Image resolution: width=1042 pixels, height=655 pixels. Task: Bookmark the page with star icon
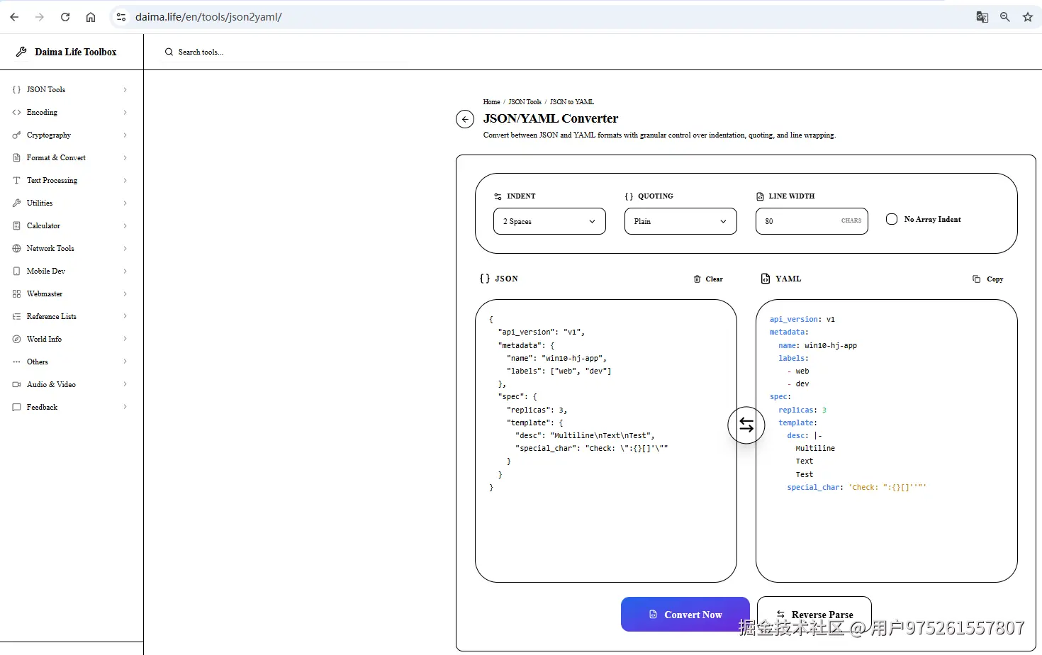(x=1028, y=17)
